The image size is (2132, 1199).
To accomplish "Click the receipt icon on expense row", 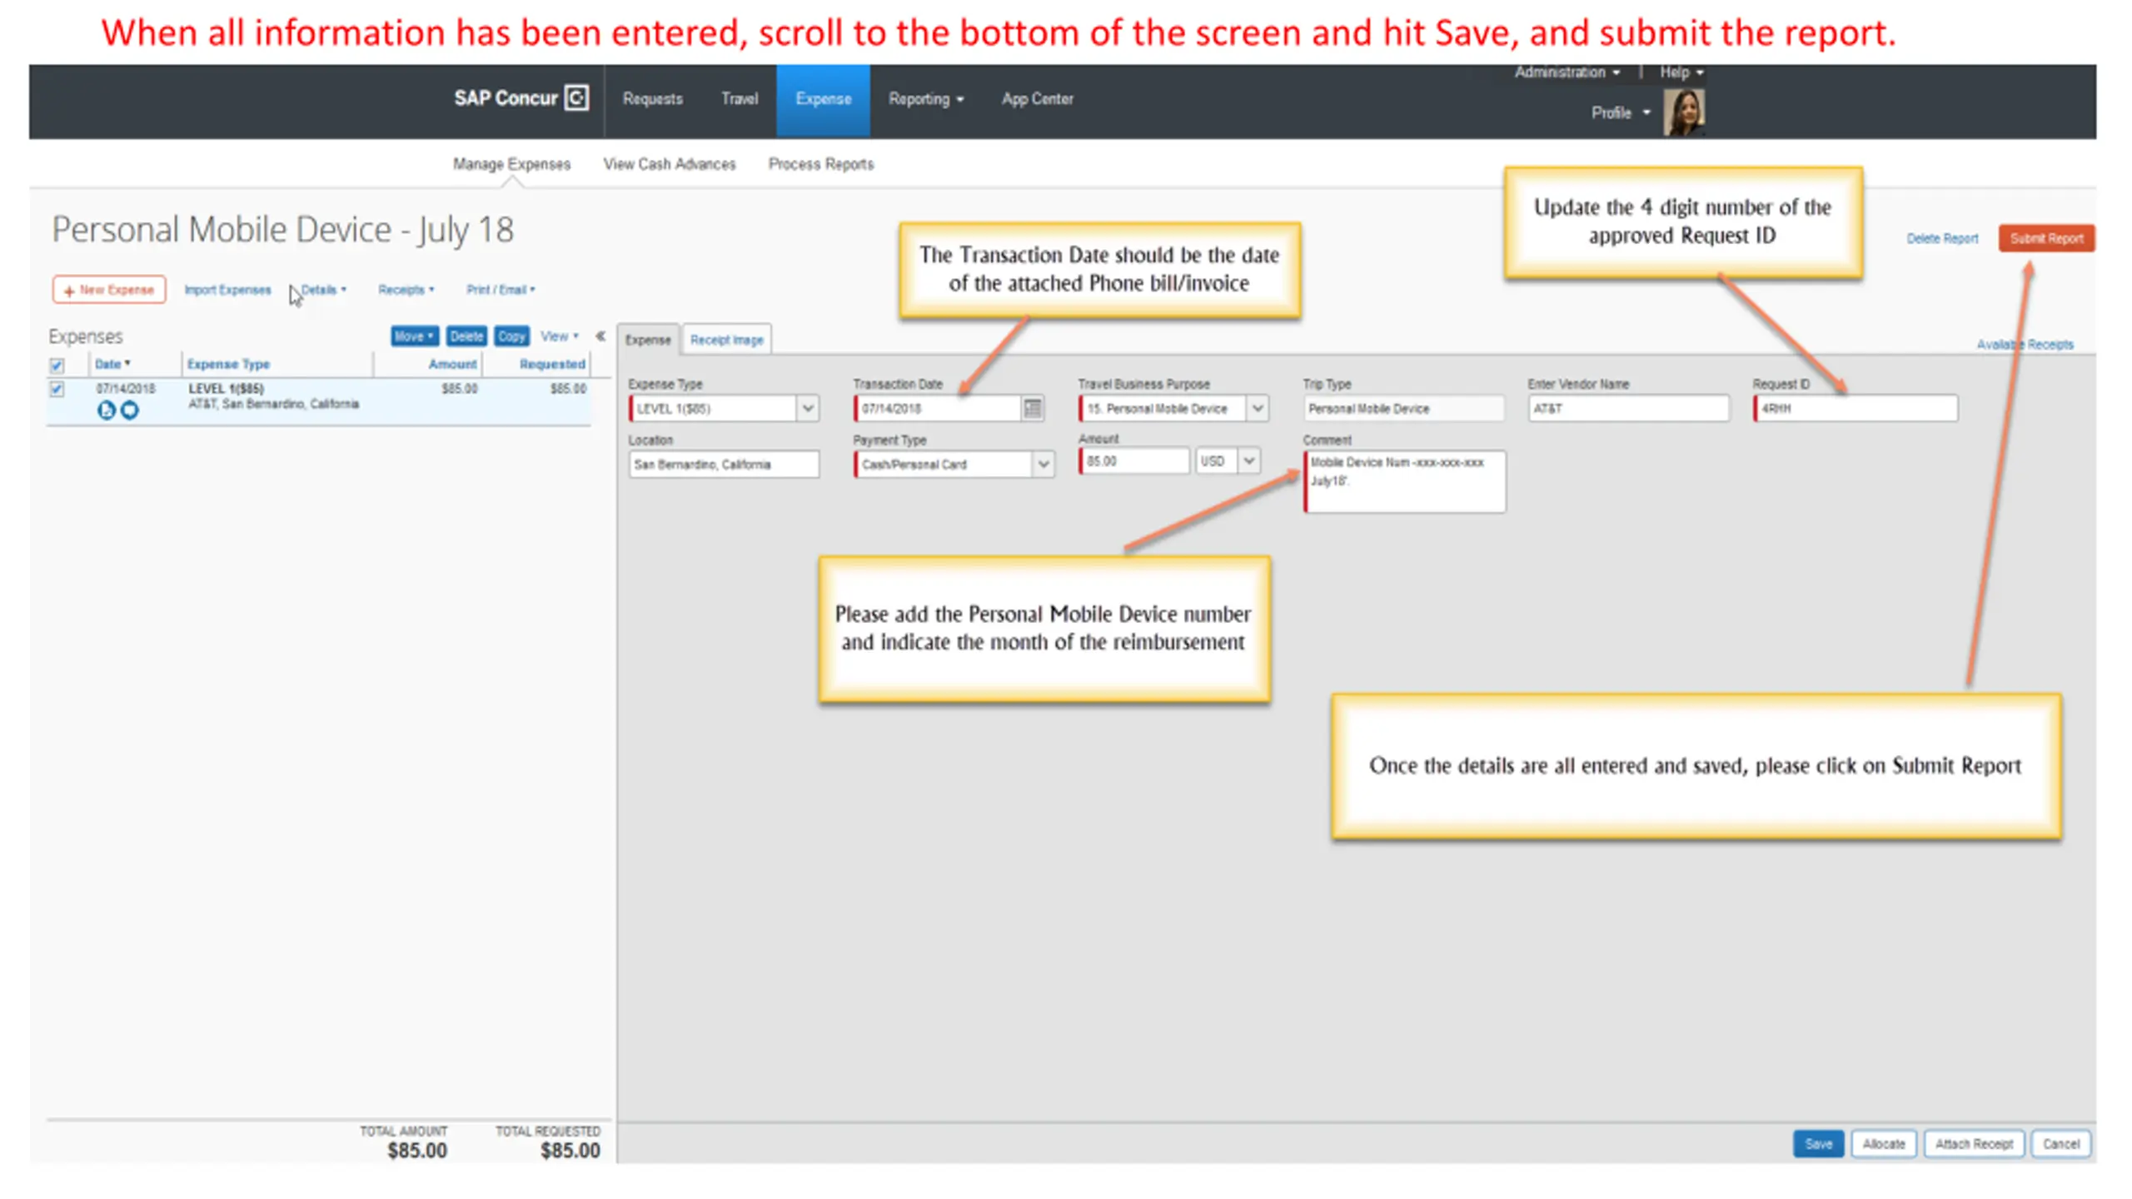I will point(106,410).
